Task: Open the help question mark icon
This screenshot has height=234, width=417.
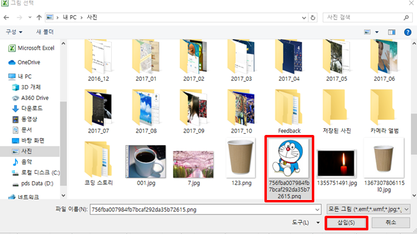Action: coord(407,32)
